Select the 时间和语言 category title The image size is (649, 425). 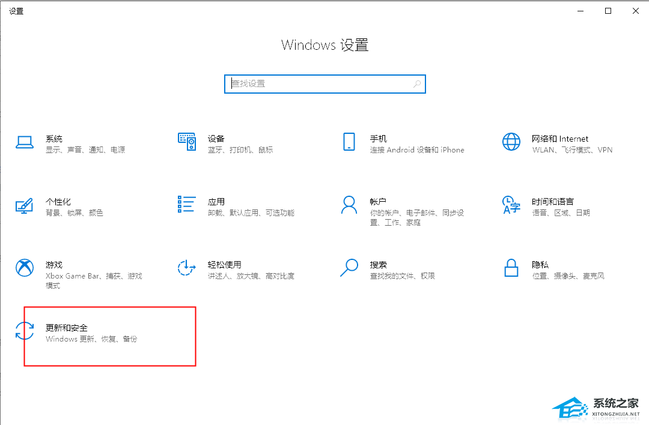click(552, 202)
